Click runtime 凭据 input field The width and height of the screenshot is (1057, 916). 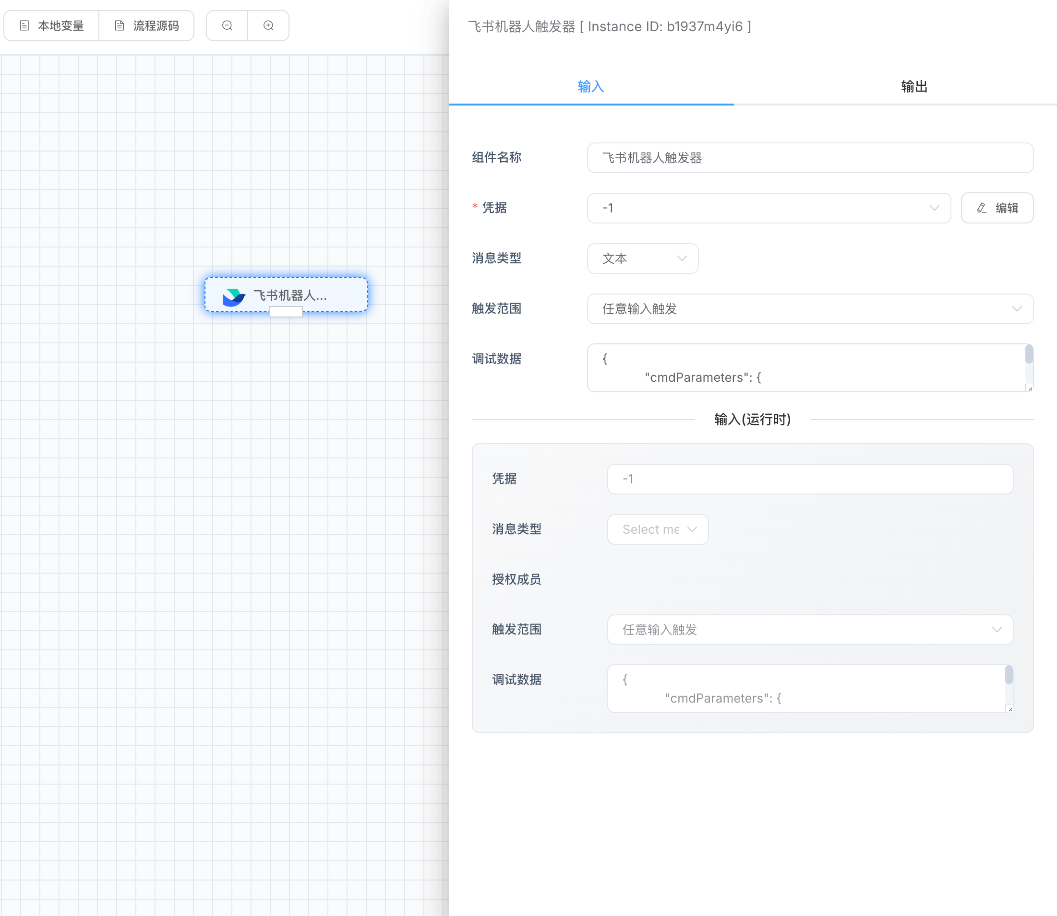pyautogui.click(x=809, y=479)
